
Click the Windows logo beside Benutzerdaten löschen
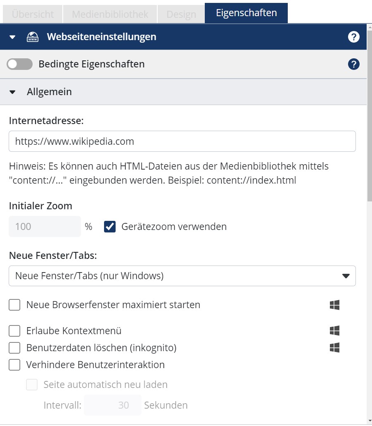click(335, 348)
